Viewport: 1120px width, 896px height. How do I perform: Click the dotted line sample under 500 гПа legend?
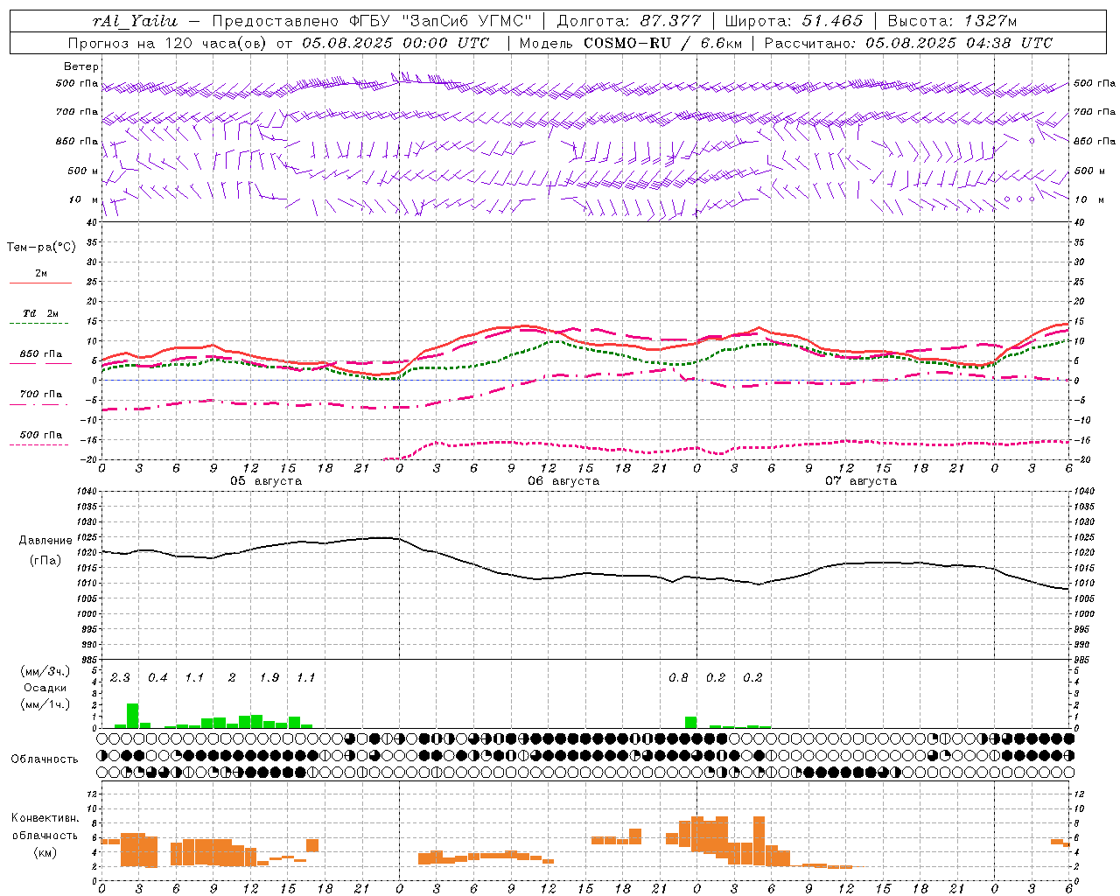40,445
